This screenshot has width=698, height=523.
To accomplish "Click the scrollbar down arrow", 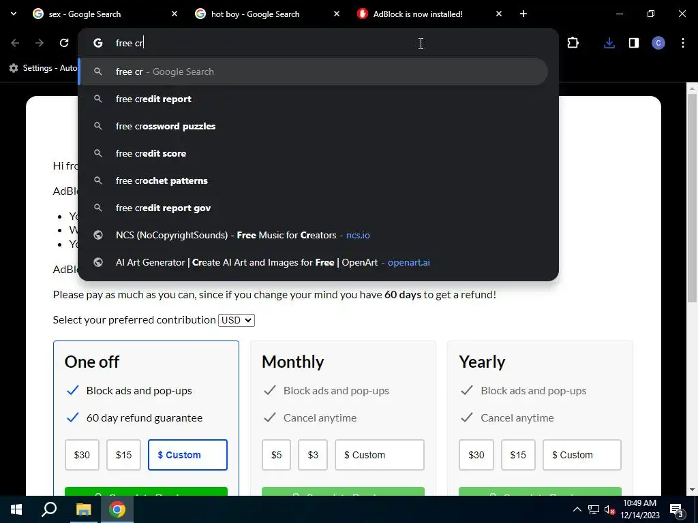I will pos(693,490).
